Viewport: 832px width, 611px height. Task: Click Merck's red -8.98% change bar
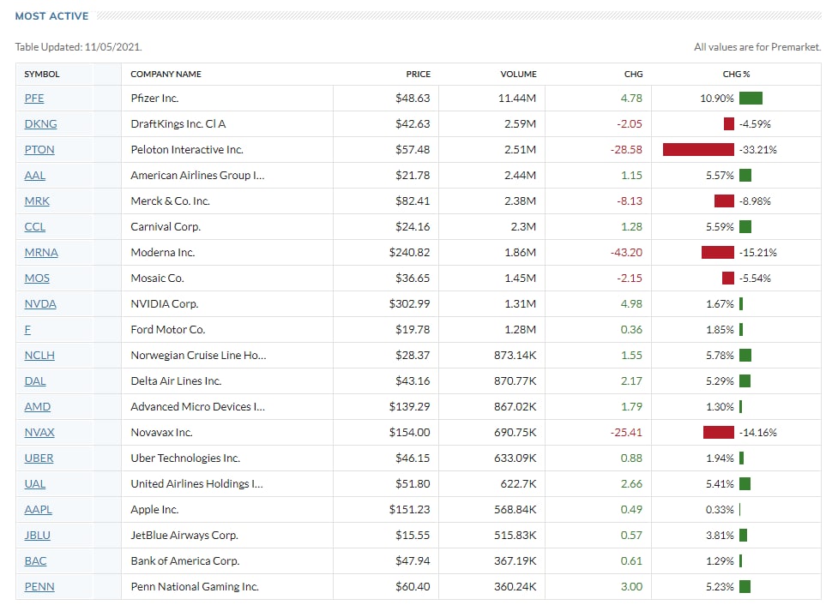(724, 201)
